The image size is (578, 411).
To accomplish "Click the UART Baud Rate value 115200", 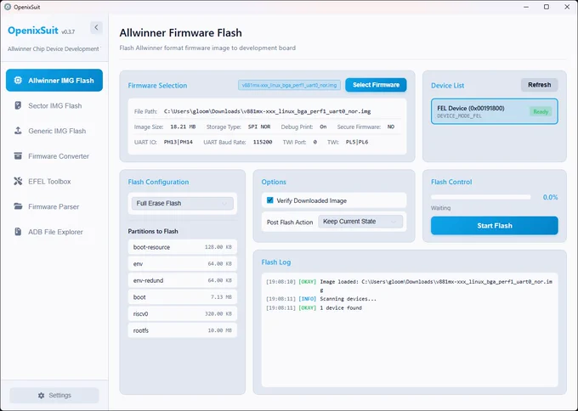I will tap(263, 142).
